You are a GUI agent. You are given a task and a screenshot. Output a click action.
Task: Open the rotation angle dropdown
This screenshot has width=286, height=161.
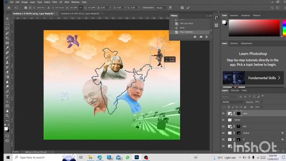click(110, 8)
